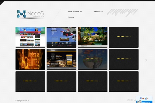Open the palm tree hotel thumbnail

(93, 37)
